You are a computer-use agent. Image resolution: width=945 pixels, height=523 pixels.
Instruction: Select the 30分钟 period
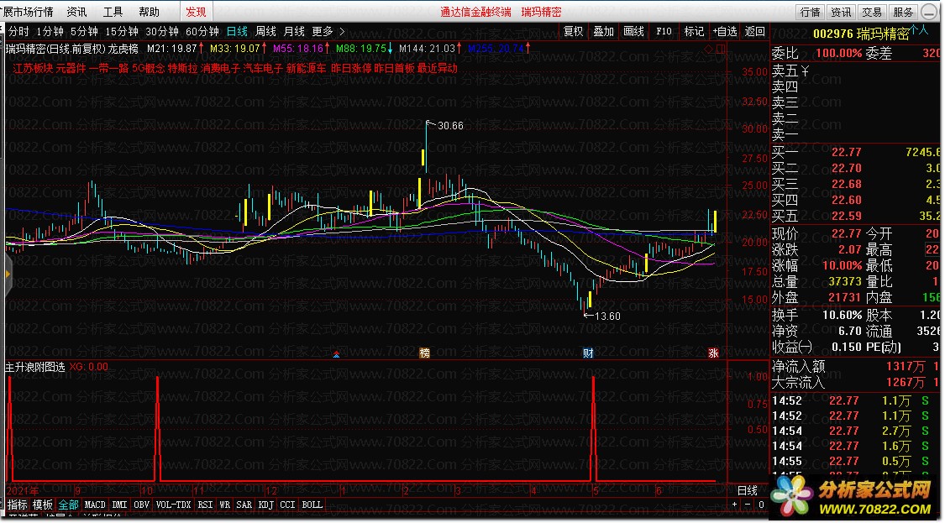point(162,31)
